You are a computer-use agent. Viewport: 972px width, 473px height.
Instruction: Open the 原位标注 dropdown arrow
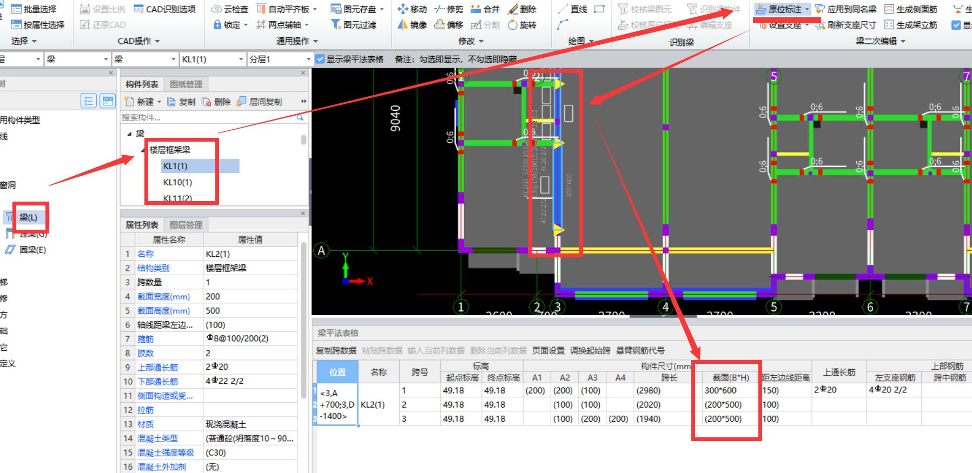807,10
